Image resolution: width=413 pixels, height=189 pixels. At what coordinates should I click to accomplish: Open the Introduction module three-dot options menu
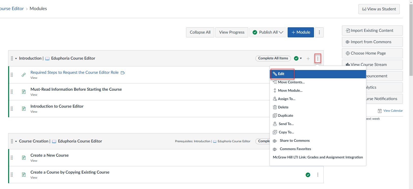point(318,58)
